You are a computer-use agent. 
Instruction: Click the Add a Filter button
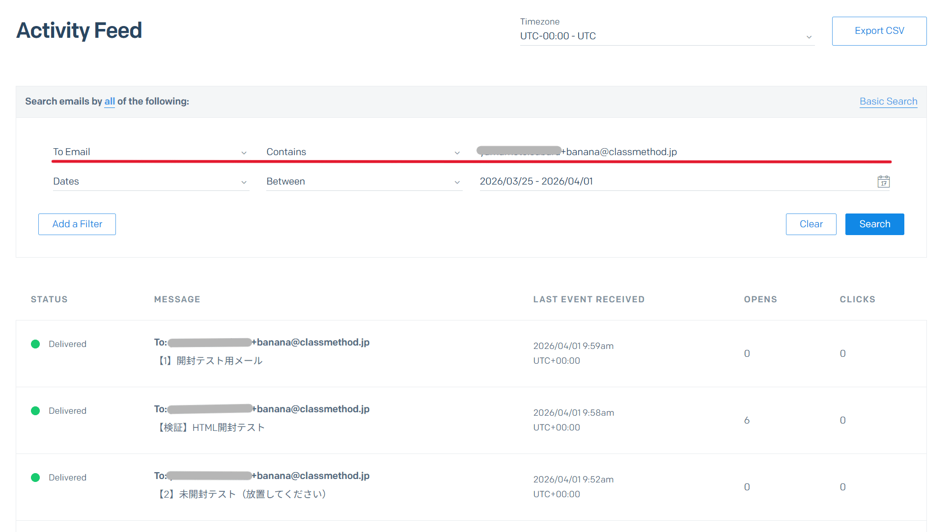[x=77, y=224]
